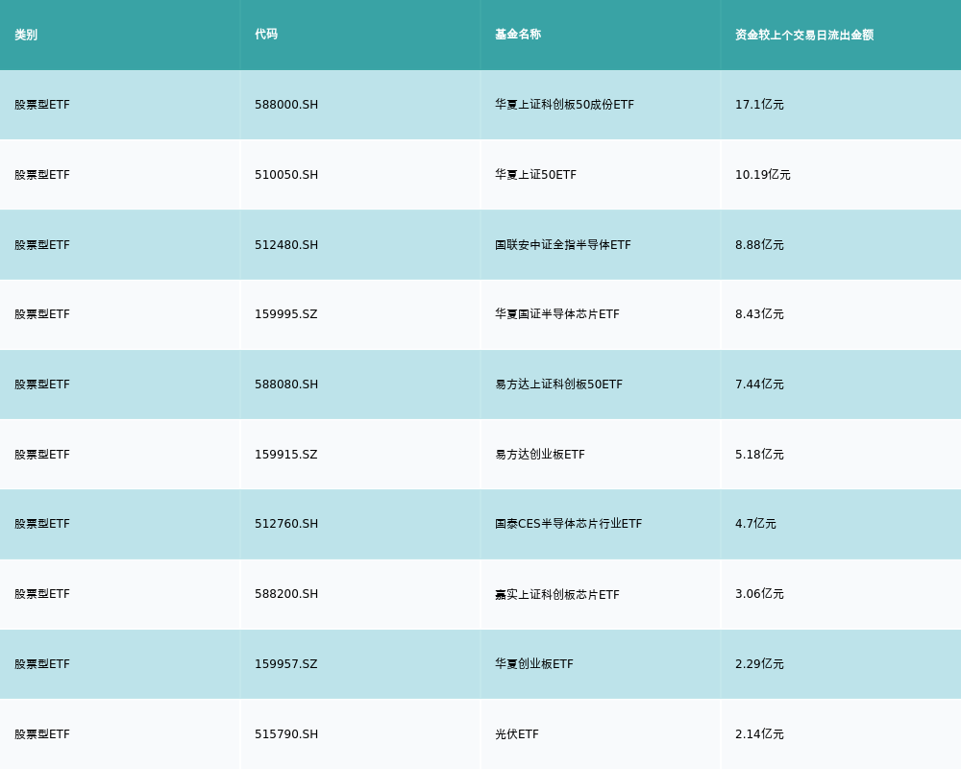
Task: Open 华夏国证半导体芯片ETF fund entry
Action: tap(557, 314)
